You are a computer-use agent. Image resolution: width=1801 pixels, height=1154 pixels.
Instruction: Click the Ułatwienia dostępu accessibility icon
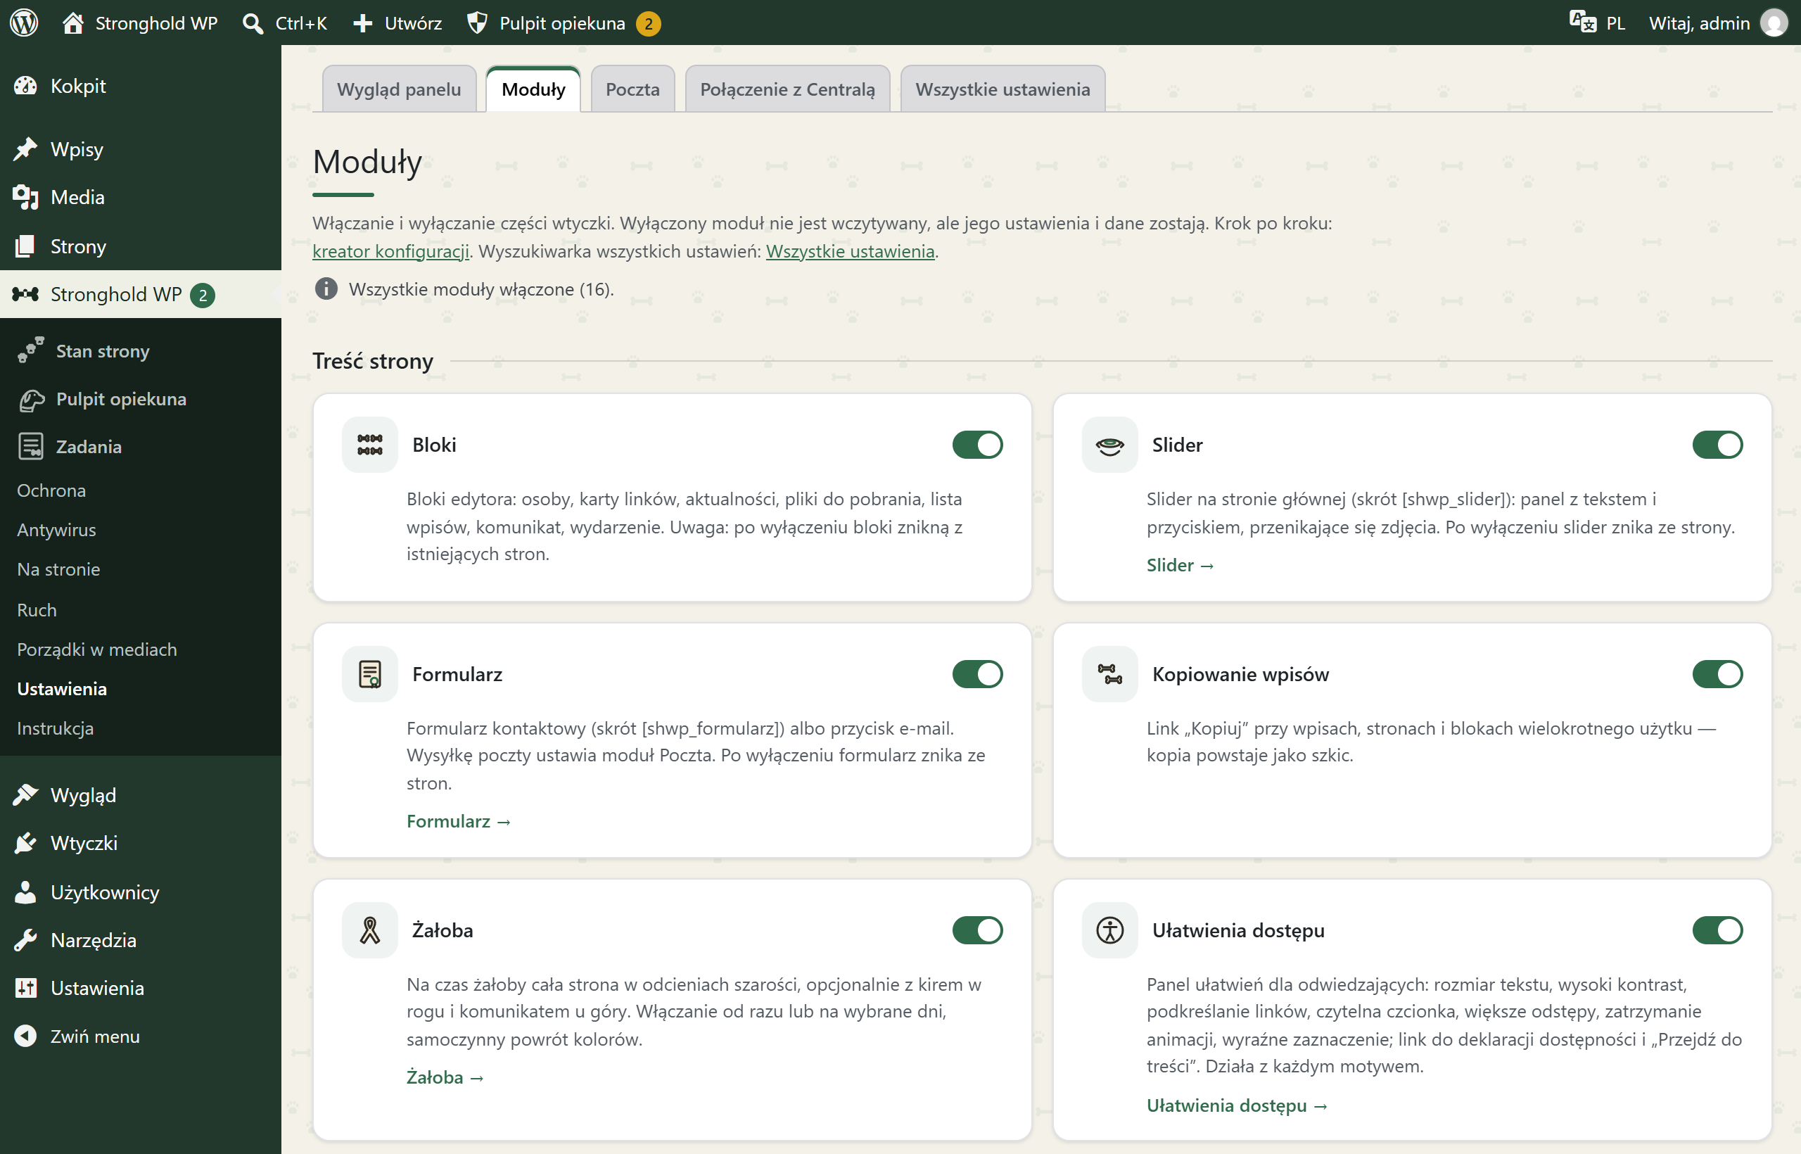coord(1109,930)
